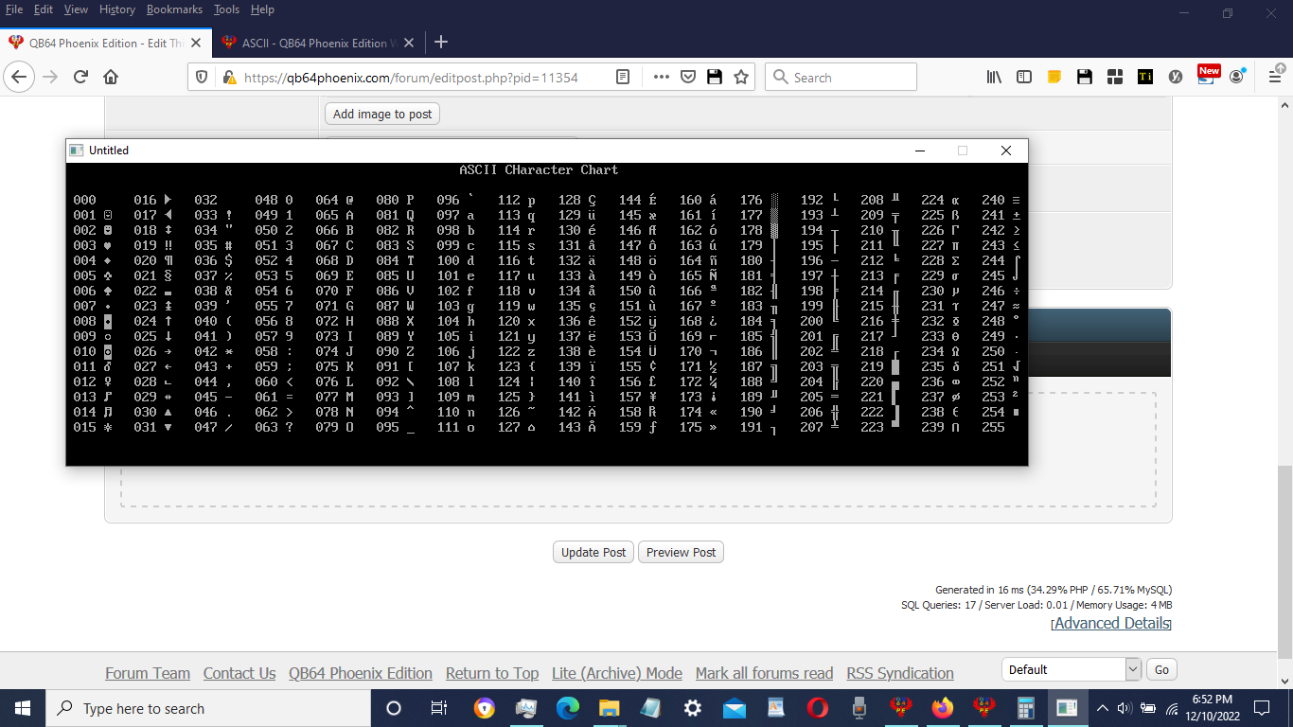Open a new browser tab

(440, 43)
